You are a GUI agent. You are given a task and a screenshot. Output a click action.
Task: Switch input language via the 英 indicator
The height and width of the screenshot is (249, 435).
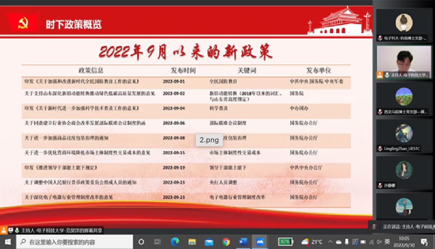(387, 242)
